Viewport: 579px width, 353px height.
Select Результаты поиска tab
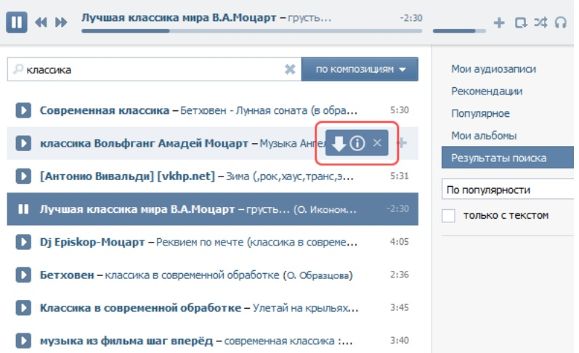pos(508,158)
